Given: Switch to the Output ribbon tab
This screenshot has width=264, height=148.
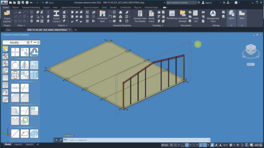Looking at the screenshot, I should pos(46,7).
